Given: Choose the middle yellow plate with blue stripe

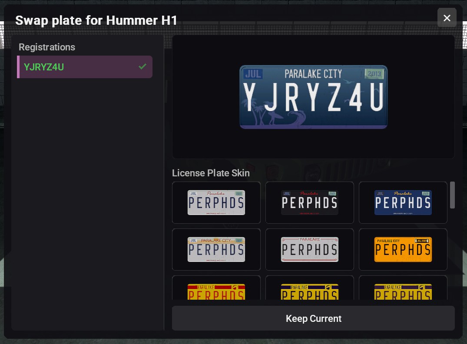Looking at the screenshot, I should coord(309,288).
